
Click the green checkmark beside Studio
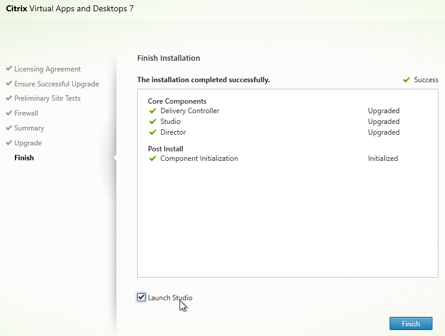coord(153,122)
